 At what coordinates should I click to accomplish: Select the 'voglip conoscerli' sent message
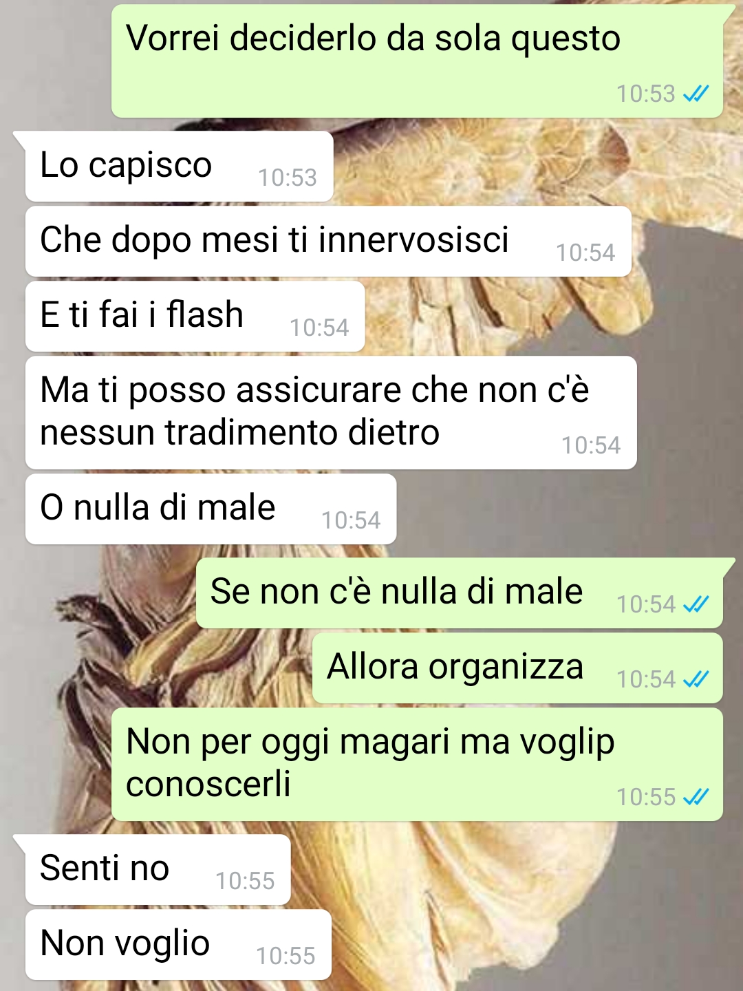tap(417, 765)
